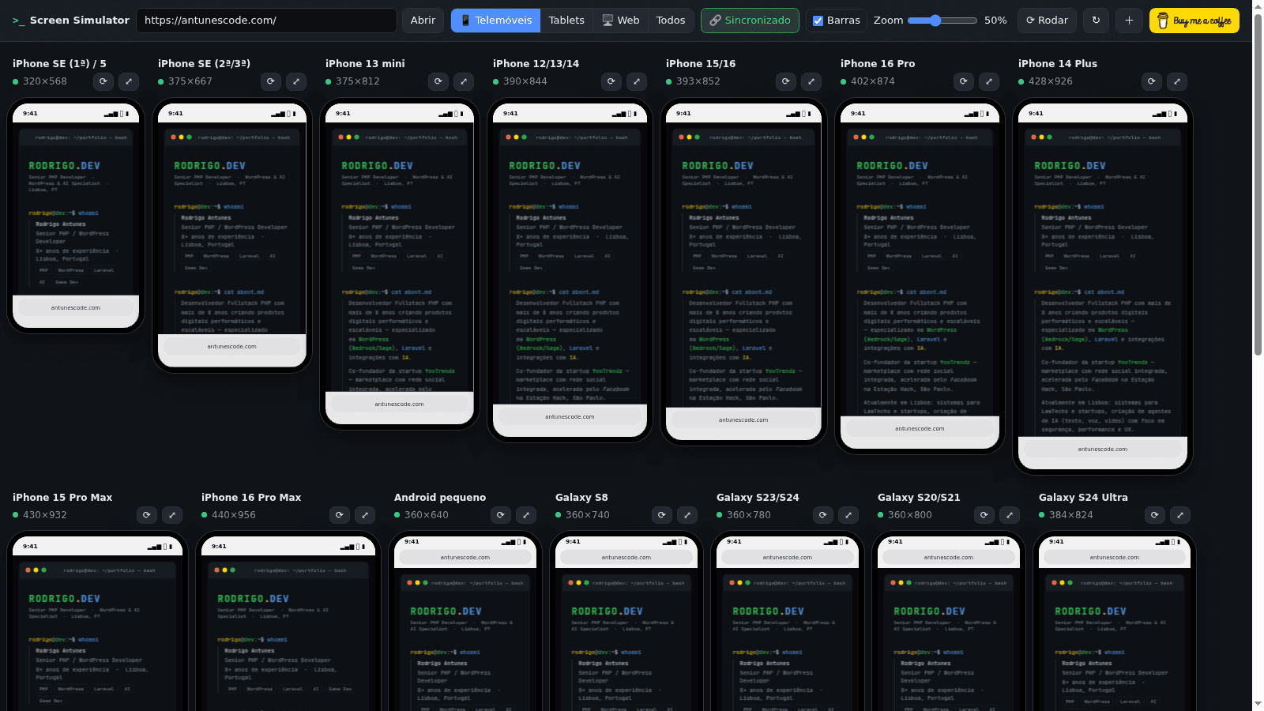Screen dimensions: 1264x711
Task: Focus the URL input field
Action: pos(266,21)
